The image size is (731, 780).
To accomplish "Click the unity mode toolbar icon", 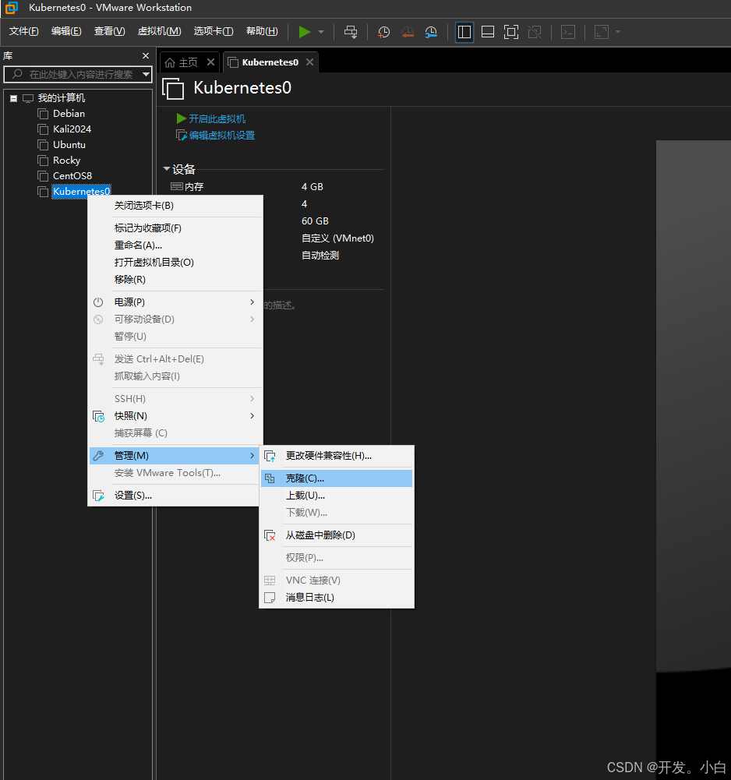I will coord(535,32).
